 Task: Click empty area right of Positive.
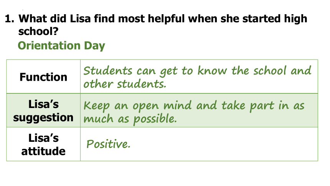[223, 144]
